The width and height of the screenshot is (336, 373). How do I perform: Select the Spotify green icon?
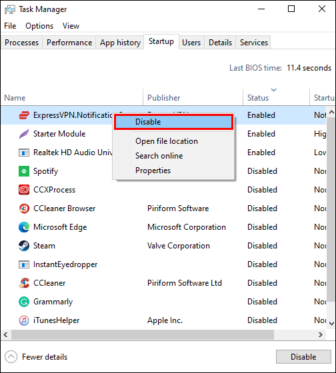coord(24,171)
